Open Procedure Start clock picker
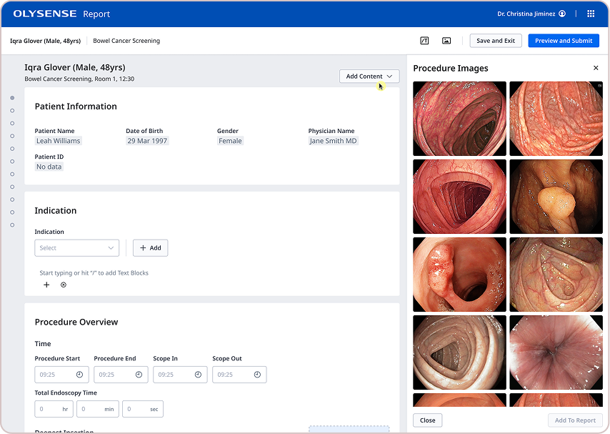The image size is (610, 434). (x=79, y=375)
